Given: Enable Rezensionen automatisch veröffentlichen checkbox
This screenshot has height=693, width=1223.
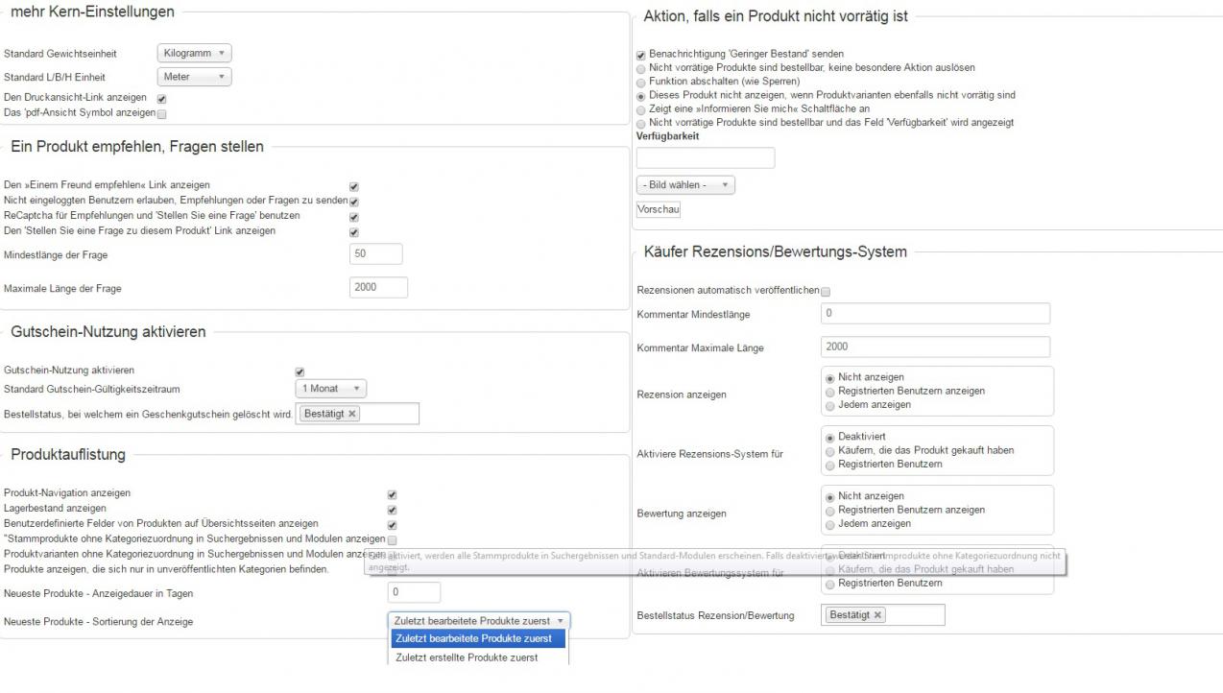Looking at the screenshot, I should (x=826, y=292).
